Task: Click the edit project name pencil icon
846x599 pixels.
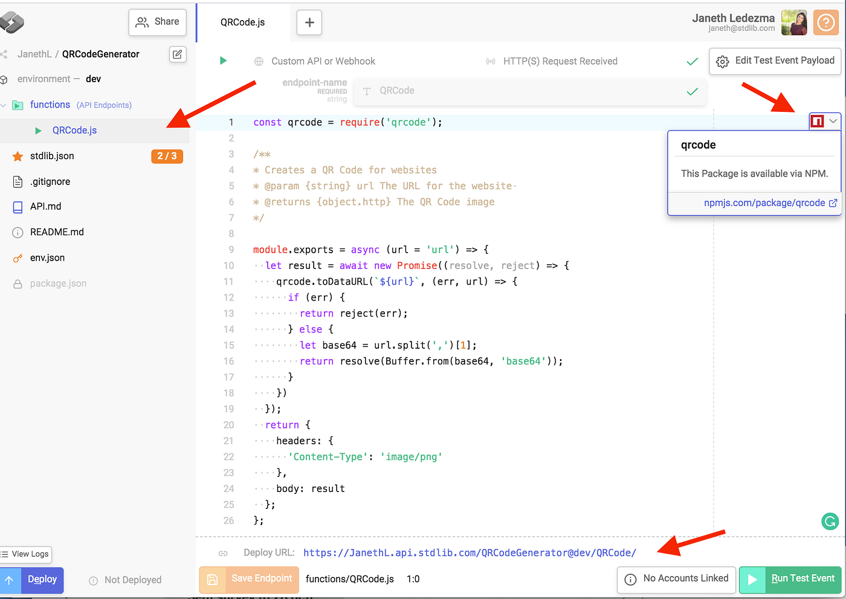Action: pyautogui.click(x=177, y=54)
